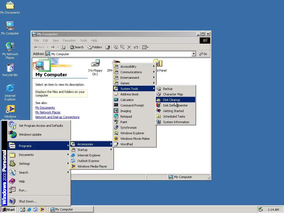Click the WordPad icon
The width and height of the screenshot is (284, 213).
[116, 144]
